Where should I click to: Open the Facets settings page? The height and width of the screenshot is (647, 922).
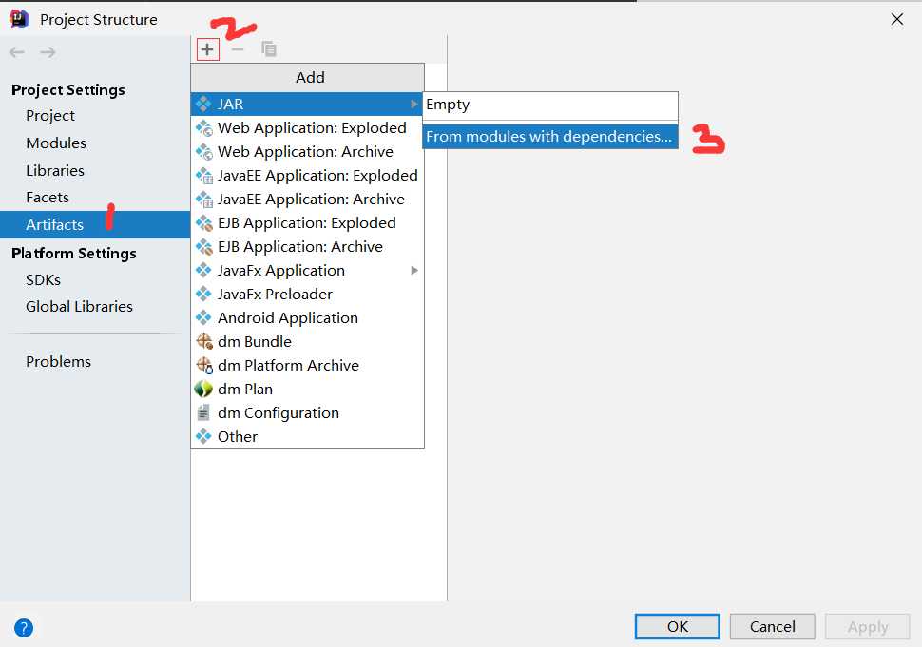tap(48, 198)
